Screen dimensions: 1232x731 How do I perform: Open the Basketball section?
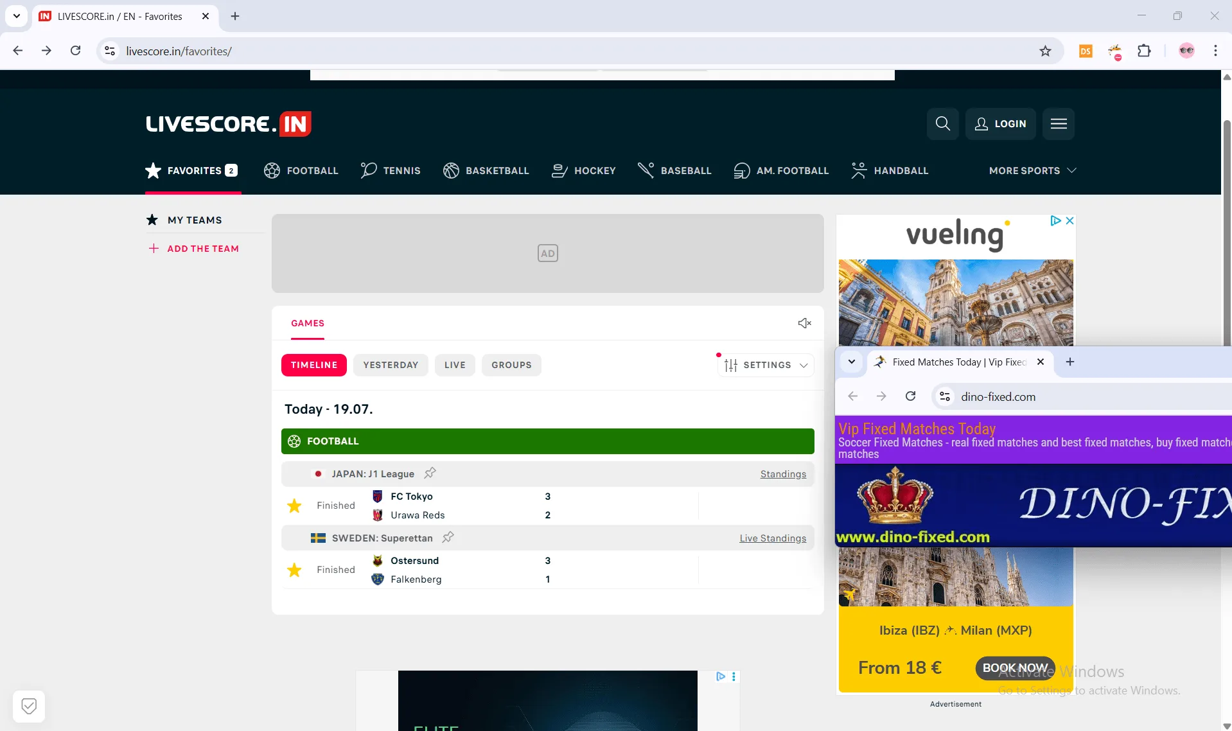pyautogui.click(x=486, y=170)
